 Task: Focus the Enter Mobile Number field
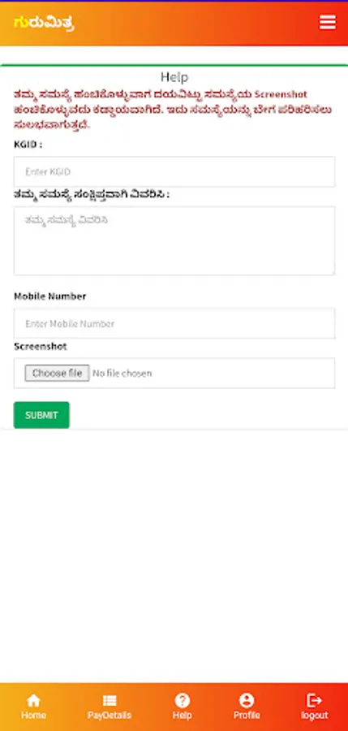point(174,323)
